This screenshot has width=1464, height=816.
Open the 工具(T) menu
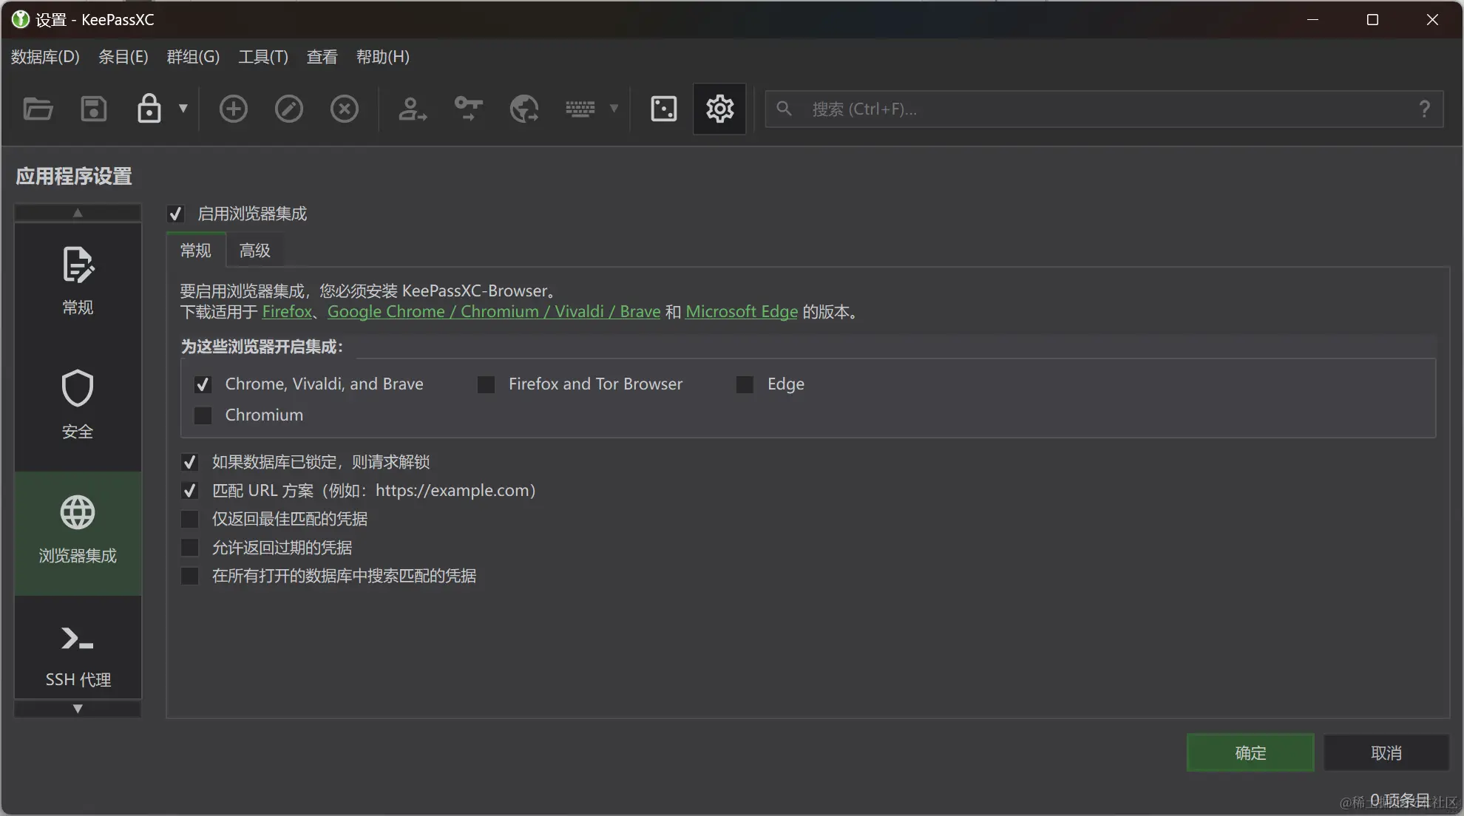click(262, 57)
